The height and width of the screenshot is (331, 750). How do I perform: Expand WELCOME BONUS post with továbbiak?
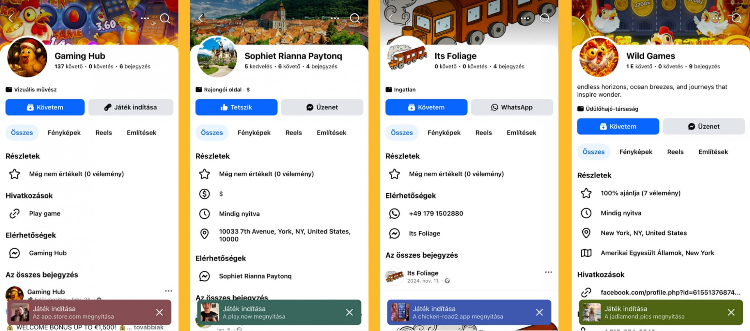tap(148, 327)
